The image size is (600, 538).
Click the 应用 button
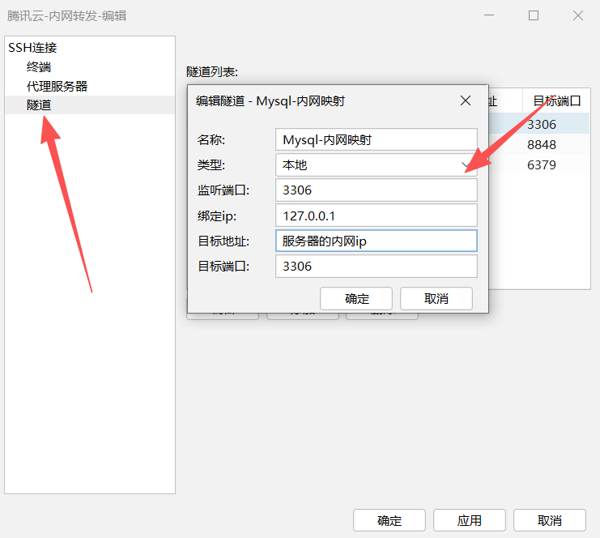469,520
